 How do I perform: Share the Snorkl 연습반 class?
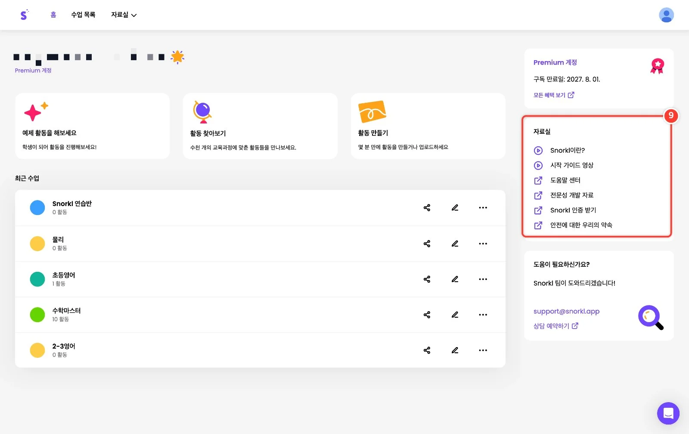(x=427, y=208)
